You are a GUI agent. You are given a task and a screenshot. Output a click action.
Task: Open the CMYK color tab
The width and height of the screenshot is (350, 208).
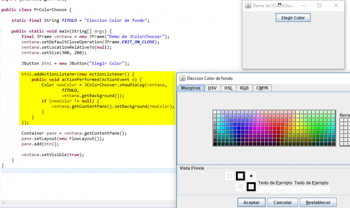point(262,88)
